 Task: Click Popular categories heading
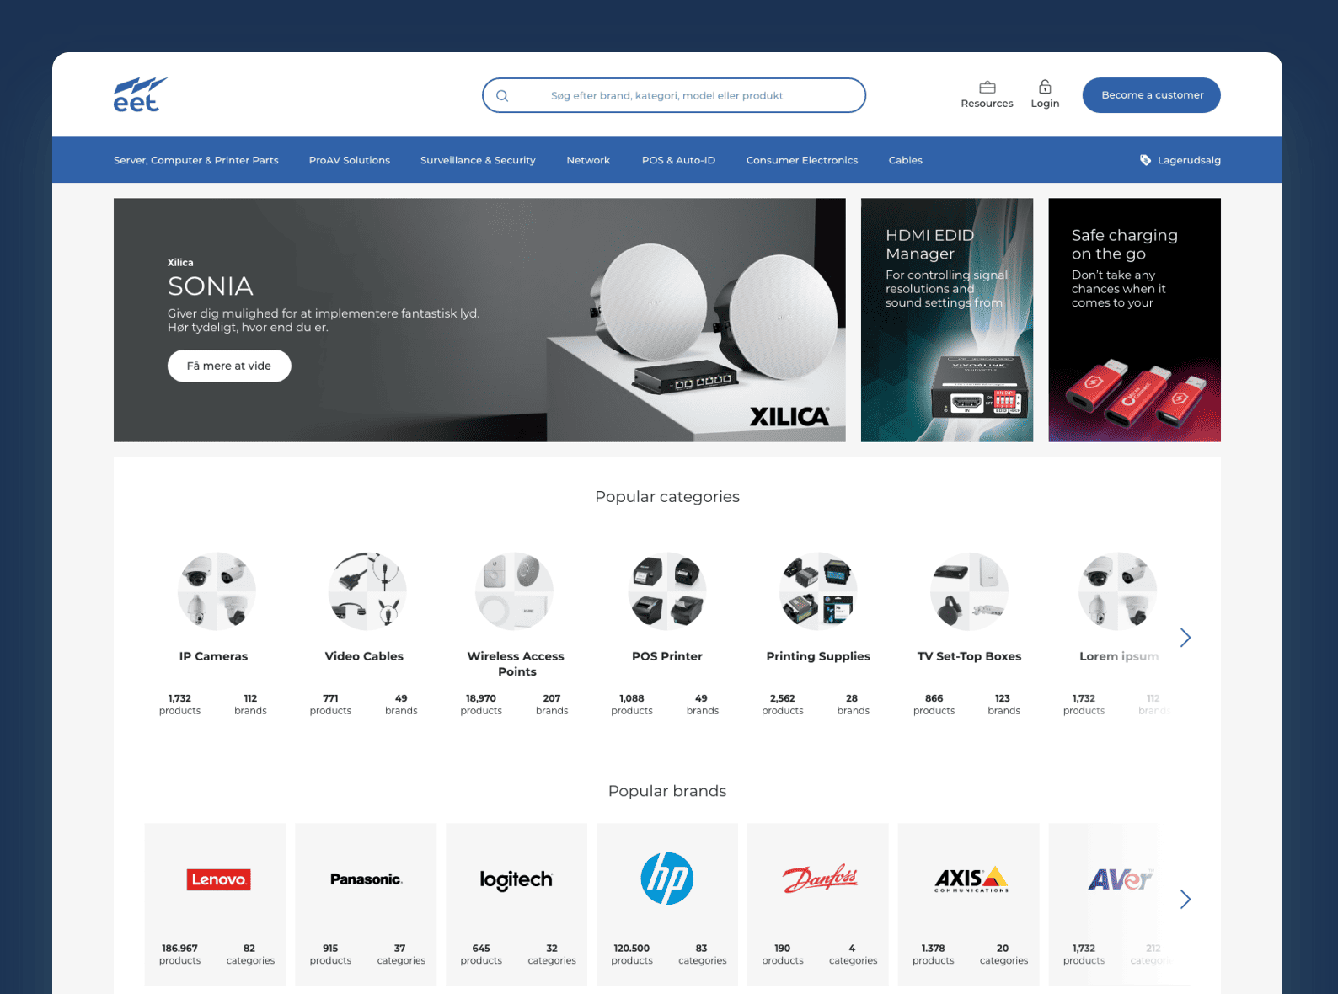pyautogui.click(x=667, y=497)
